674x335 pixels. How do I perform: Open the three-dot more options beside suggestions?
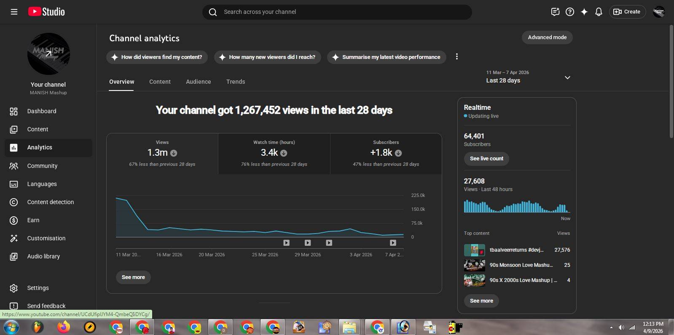456,57
